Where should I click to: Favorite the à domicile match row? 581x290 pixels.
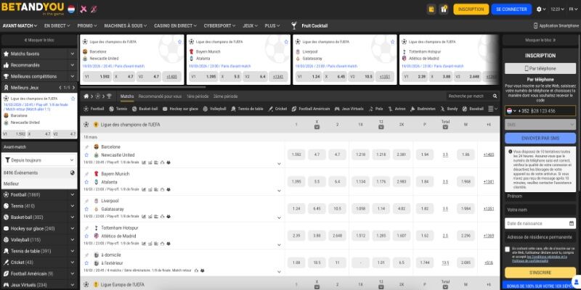pyautogui.click(x=86, y=263)
